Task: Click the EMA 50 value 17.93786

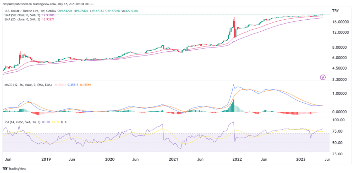Action: [48, 15]
